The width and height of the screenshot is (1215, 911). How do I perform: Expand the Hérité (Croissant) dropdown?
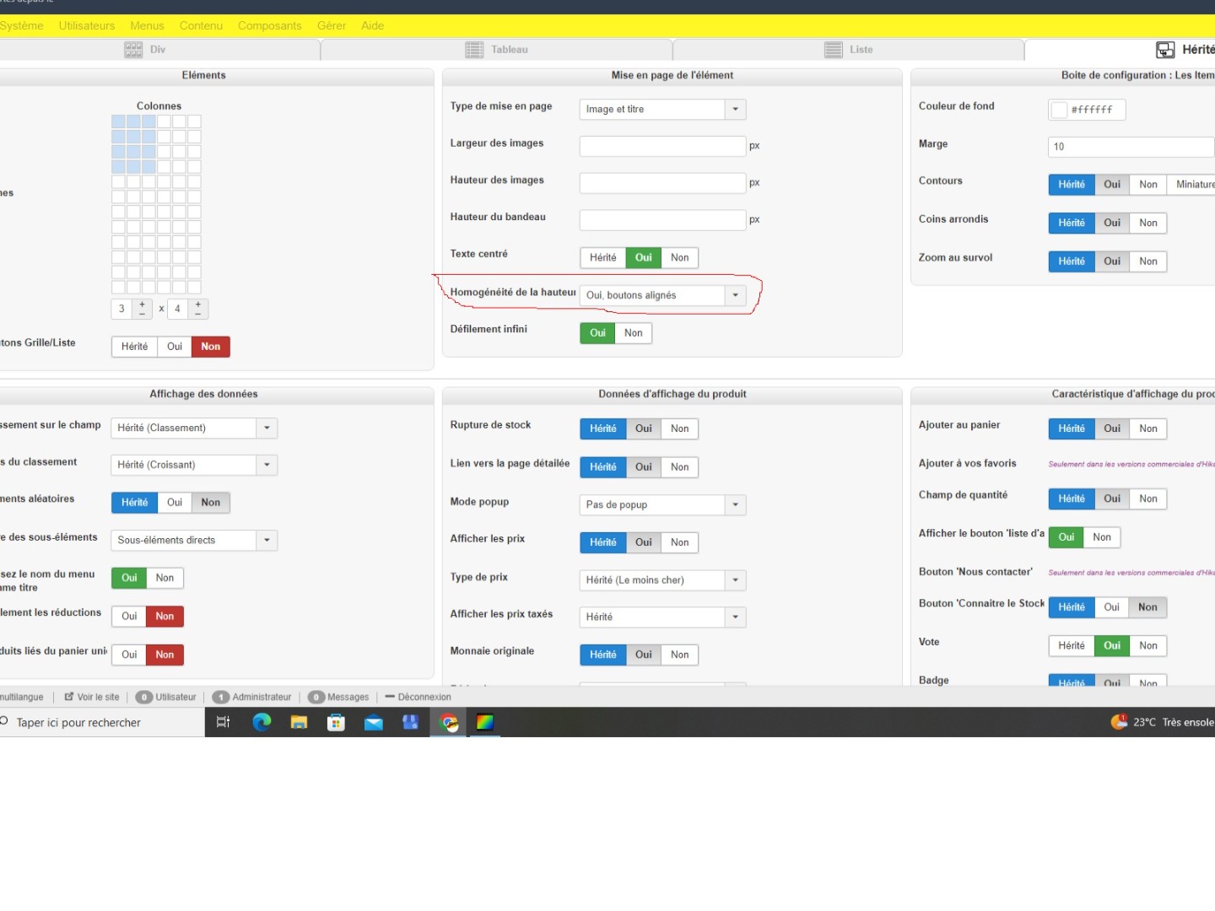(194, 465)
